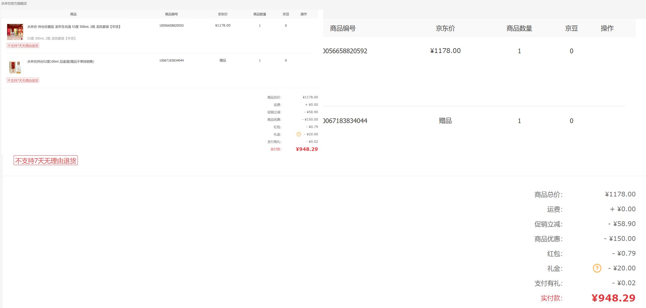The image size is (646, 308).
Task: Open the red 龙年生肖酒 gift box thumbnail
Action: click(x=15, y=32)
